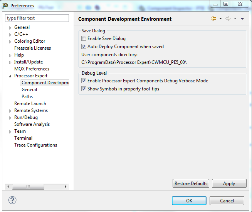Click the Preferences window title icon
252x212 pixels.
point(5,6)
